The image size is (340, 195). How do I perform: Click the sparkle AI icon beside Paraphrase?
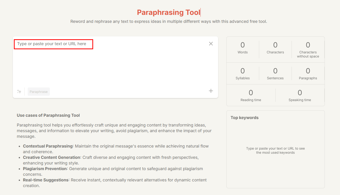click(19, 92)
